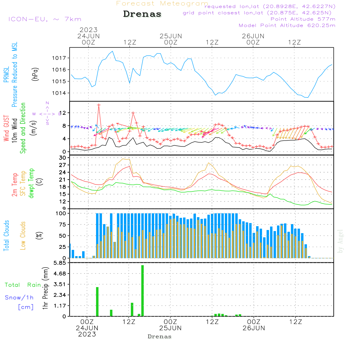Click the 'Speed and Direction' green label
348x348 pixels.
click(23, 128)
